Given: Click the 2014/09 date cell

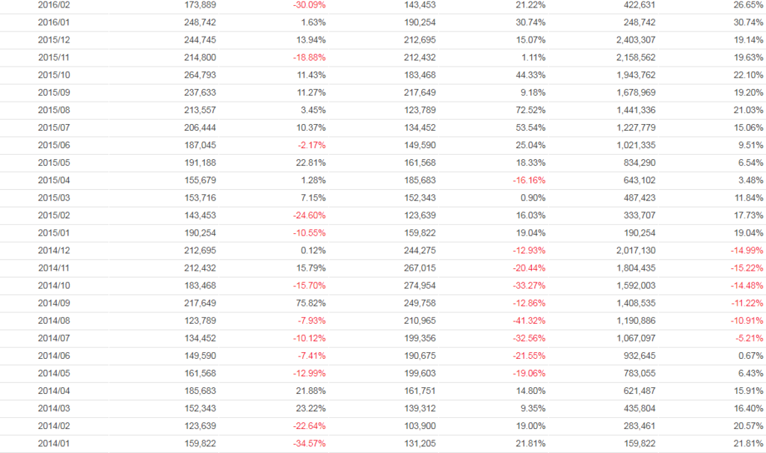Looking at the screenshot, I should (x=54, y=303).
